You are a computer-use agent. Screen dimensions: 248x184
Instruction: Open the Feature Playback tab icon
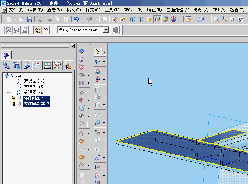coord(58,65)
